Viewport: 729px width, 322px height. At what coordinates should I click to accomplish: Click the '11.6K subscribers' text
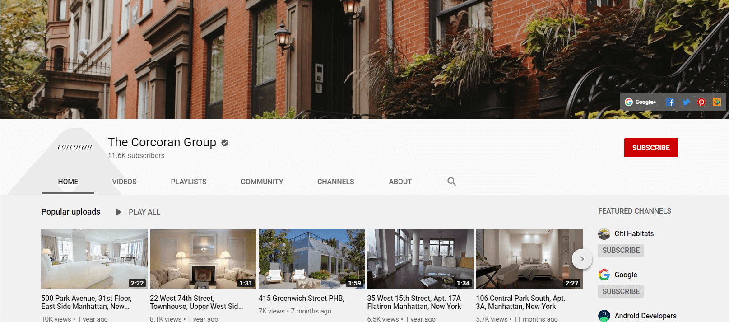coord(136,155)
